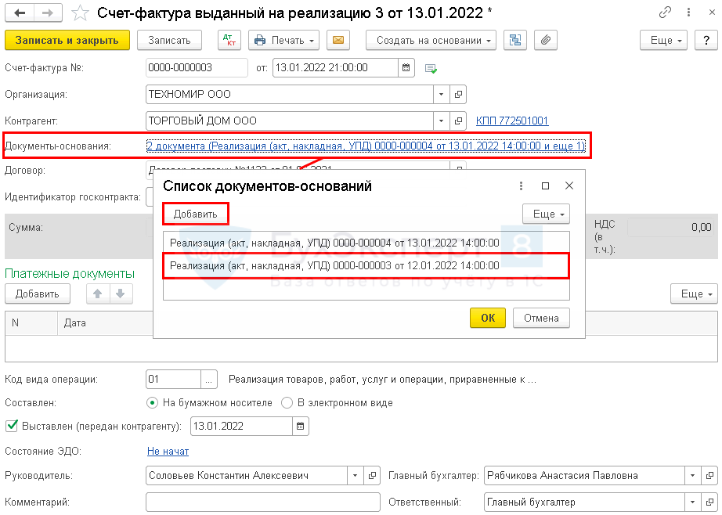Click the Дт/Кт postings icon
This screenshot has width=722, height=515.
(x=229, y=40)
